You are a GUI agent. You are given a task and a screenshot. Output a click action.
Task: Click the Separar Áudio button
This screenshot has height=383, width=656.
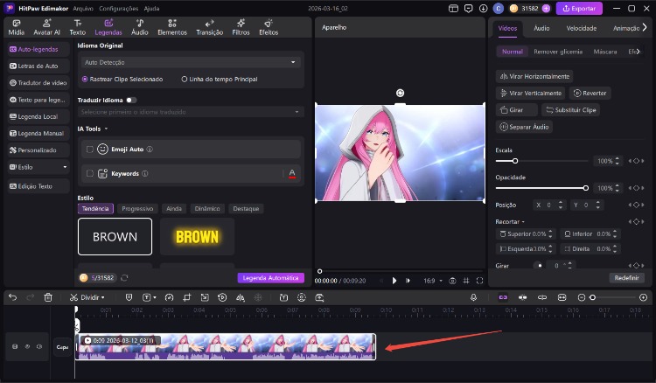pos(524,127)
